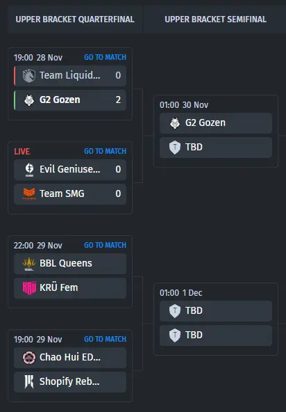Screen dimensions: 286x412
Task: Open Go To Match for Team Liquid vs G2
Action: pos(105,57)
